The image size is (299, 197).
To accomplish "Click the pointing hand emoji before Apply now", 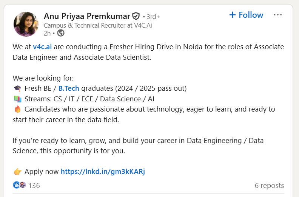I will point(17,172).
